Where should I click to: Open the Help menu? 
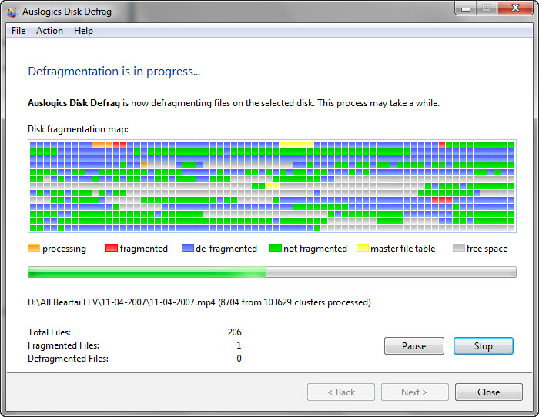pyautogui.click(x=83, y=31)
